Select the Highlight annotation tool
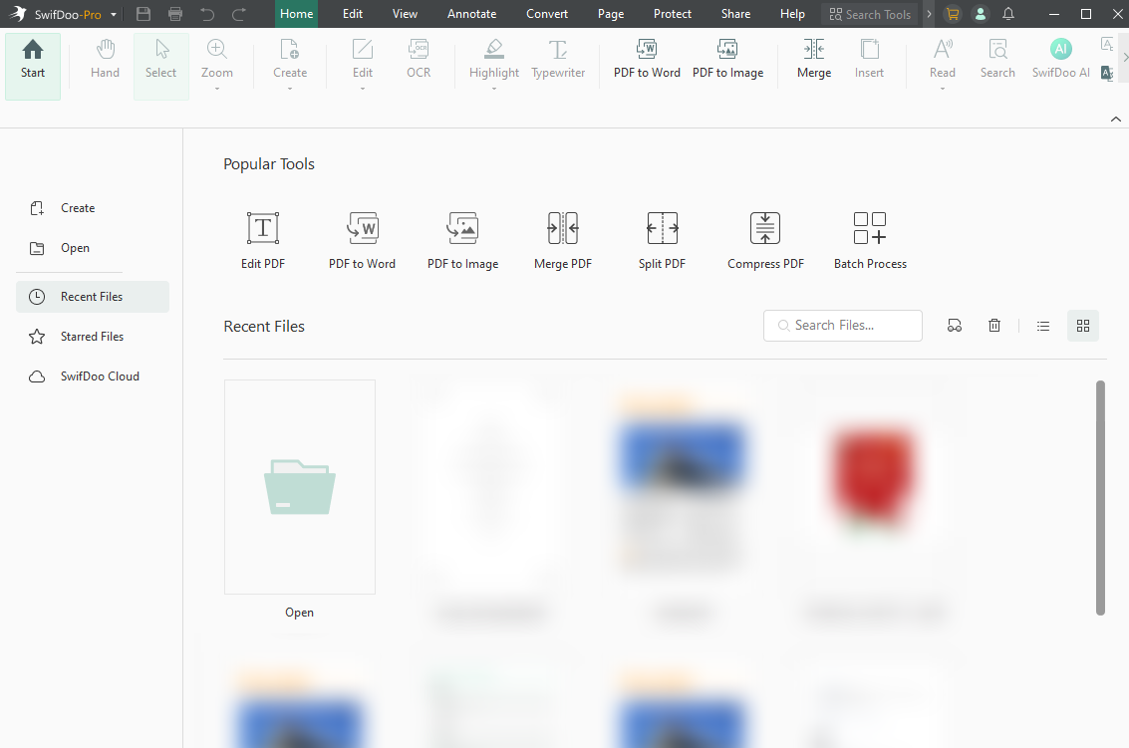Screen dimensions: 1129x748 [493, 60]
